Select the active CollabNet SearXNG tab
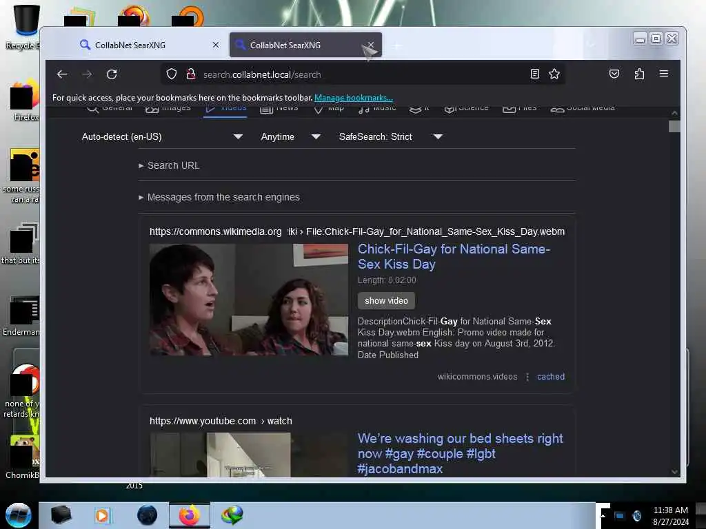 tap(305, 45)
